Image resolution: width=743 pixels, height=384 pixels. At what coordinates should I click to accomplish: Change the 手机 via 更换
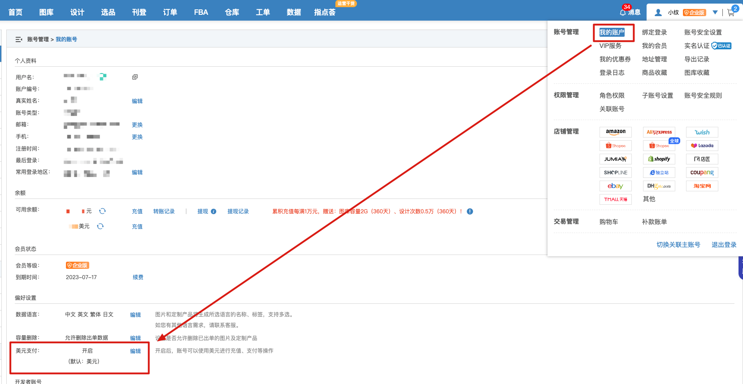click(137, 137)
